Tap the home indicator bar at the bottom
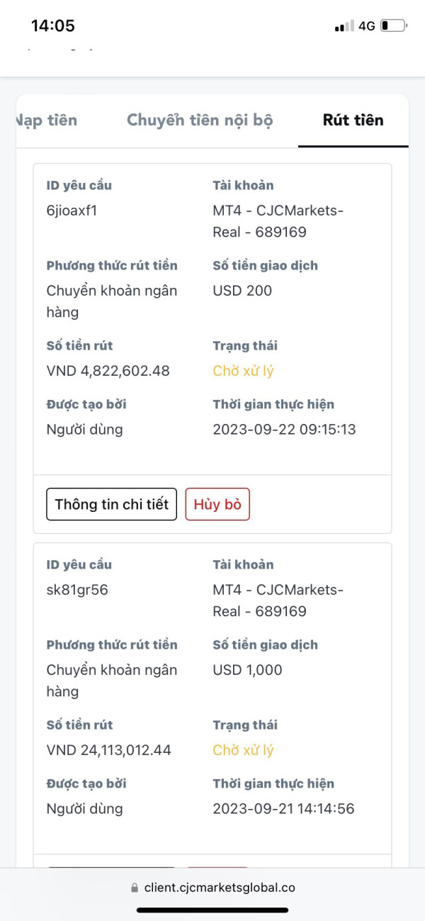425x921 pixels. click(212, 910)
